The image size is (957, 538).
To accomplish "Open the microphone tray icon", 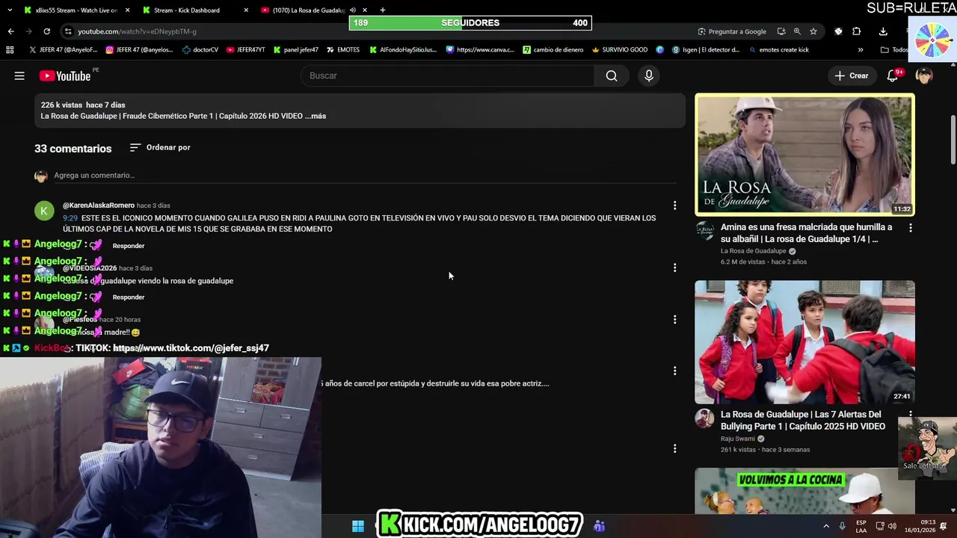I will 843,527.
